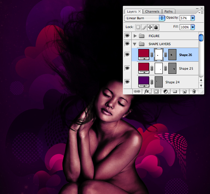210x194 pixels.
Task: Select layer named Shape 24
Action: point(172,82)
